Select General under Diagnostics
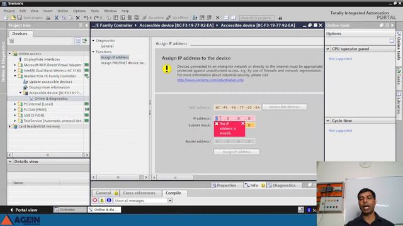The width and height of the screenshot is (403, 226). pyautogui.click(x=107, y=46)
